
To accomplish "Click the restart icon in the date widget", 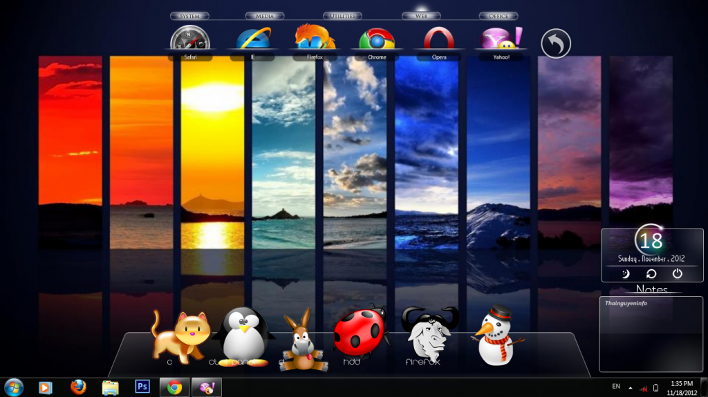I will point(651,274).
